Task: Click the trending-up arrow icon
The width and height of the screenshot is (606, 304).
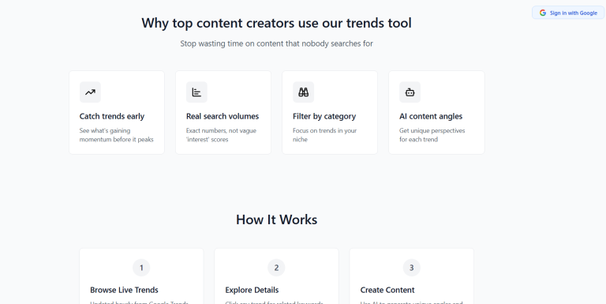Action: pyautogui.click(x=90, y=92)
